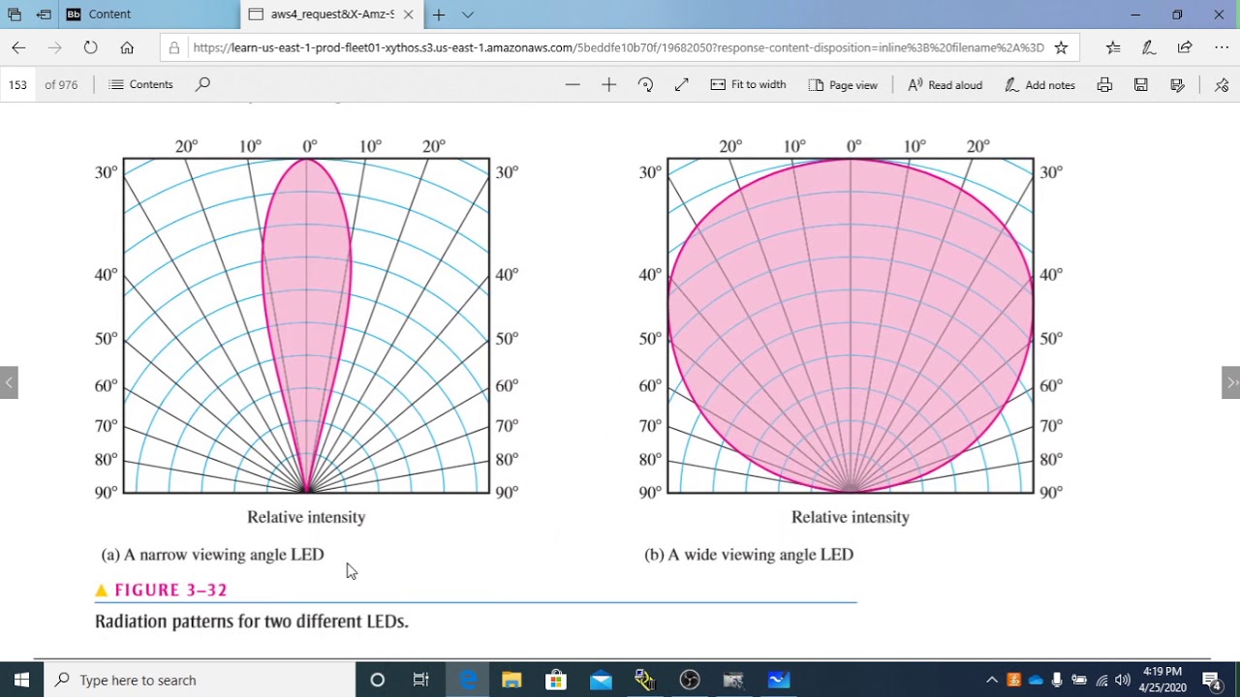Click "Radiation patterns for two different LEDs." text
The image size is (1240, 697).
252,621
